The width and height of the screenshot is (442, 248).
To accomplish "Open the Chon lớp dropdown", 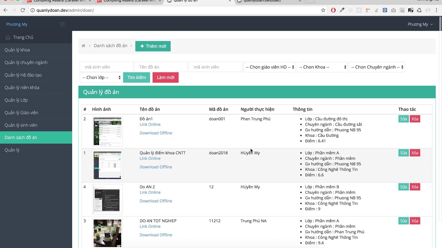I will (x=101, y=77).
